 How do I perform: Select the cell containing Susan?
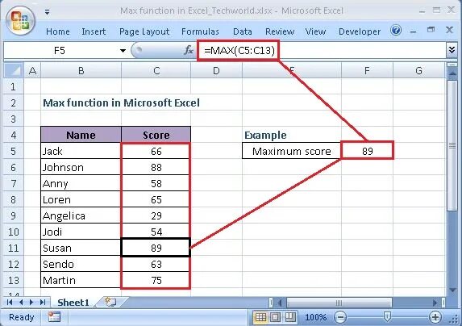coord(81,248)
